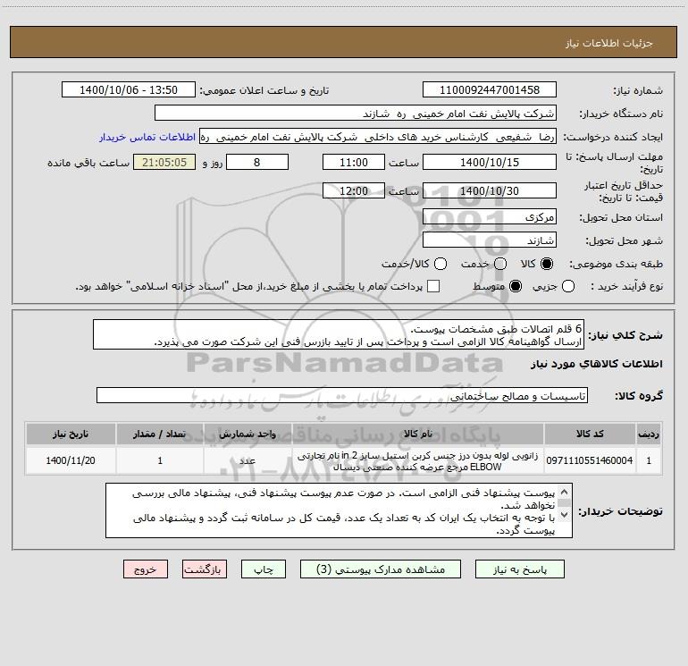Click the نام دستگاه خریدار field

point(356,113)
